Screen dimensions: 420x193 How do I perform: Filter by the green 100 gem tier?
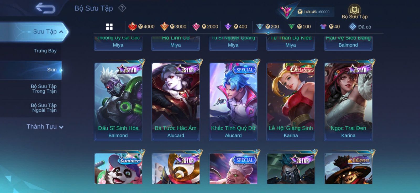pos(299,26)
